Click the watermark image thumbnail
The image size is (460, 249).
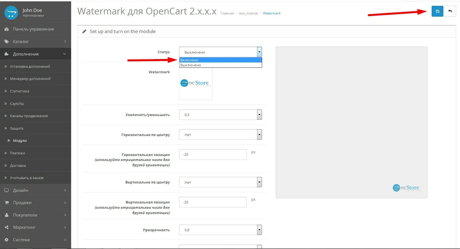click(x=196, y=83)
